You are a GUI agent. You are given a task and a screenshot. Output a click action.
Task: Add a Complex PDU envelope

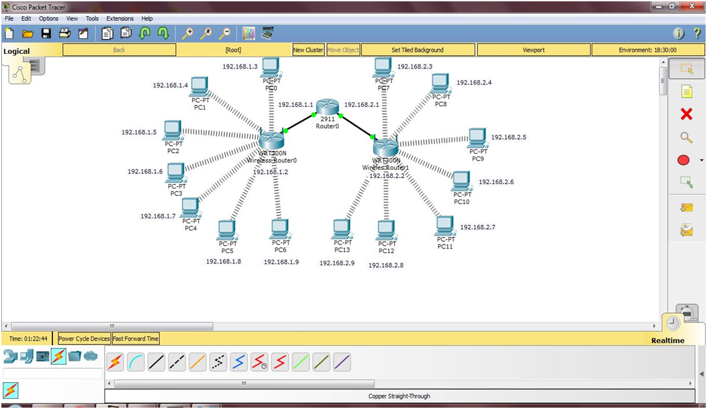[686, 230]
